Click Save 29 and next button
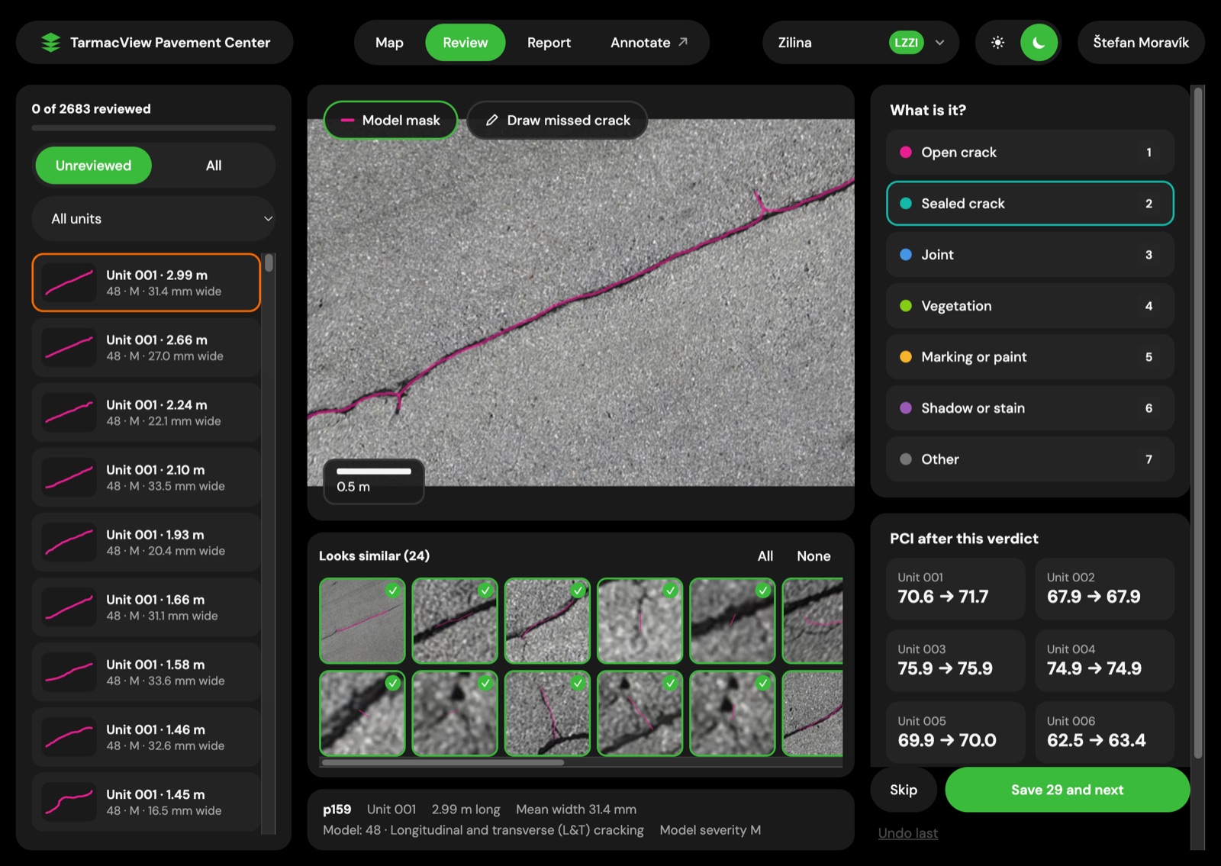 coord(1067,790)
